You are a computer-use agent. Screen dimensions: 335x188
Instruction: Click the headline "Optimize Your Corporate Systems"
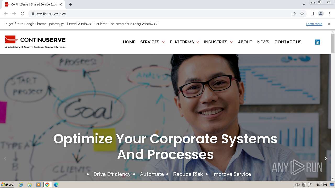(x=165, y=139)
